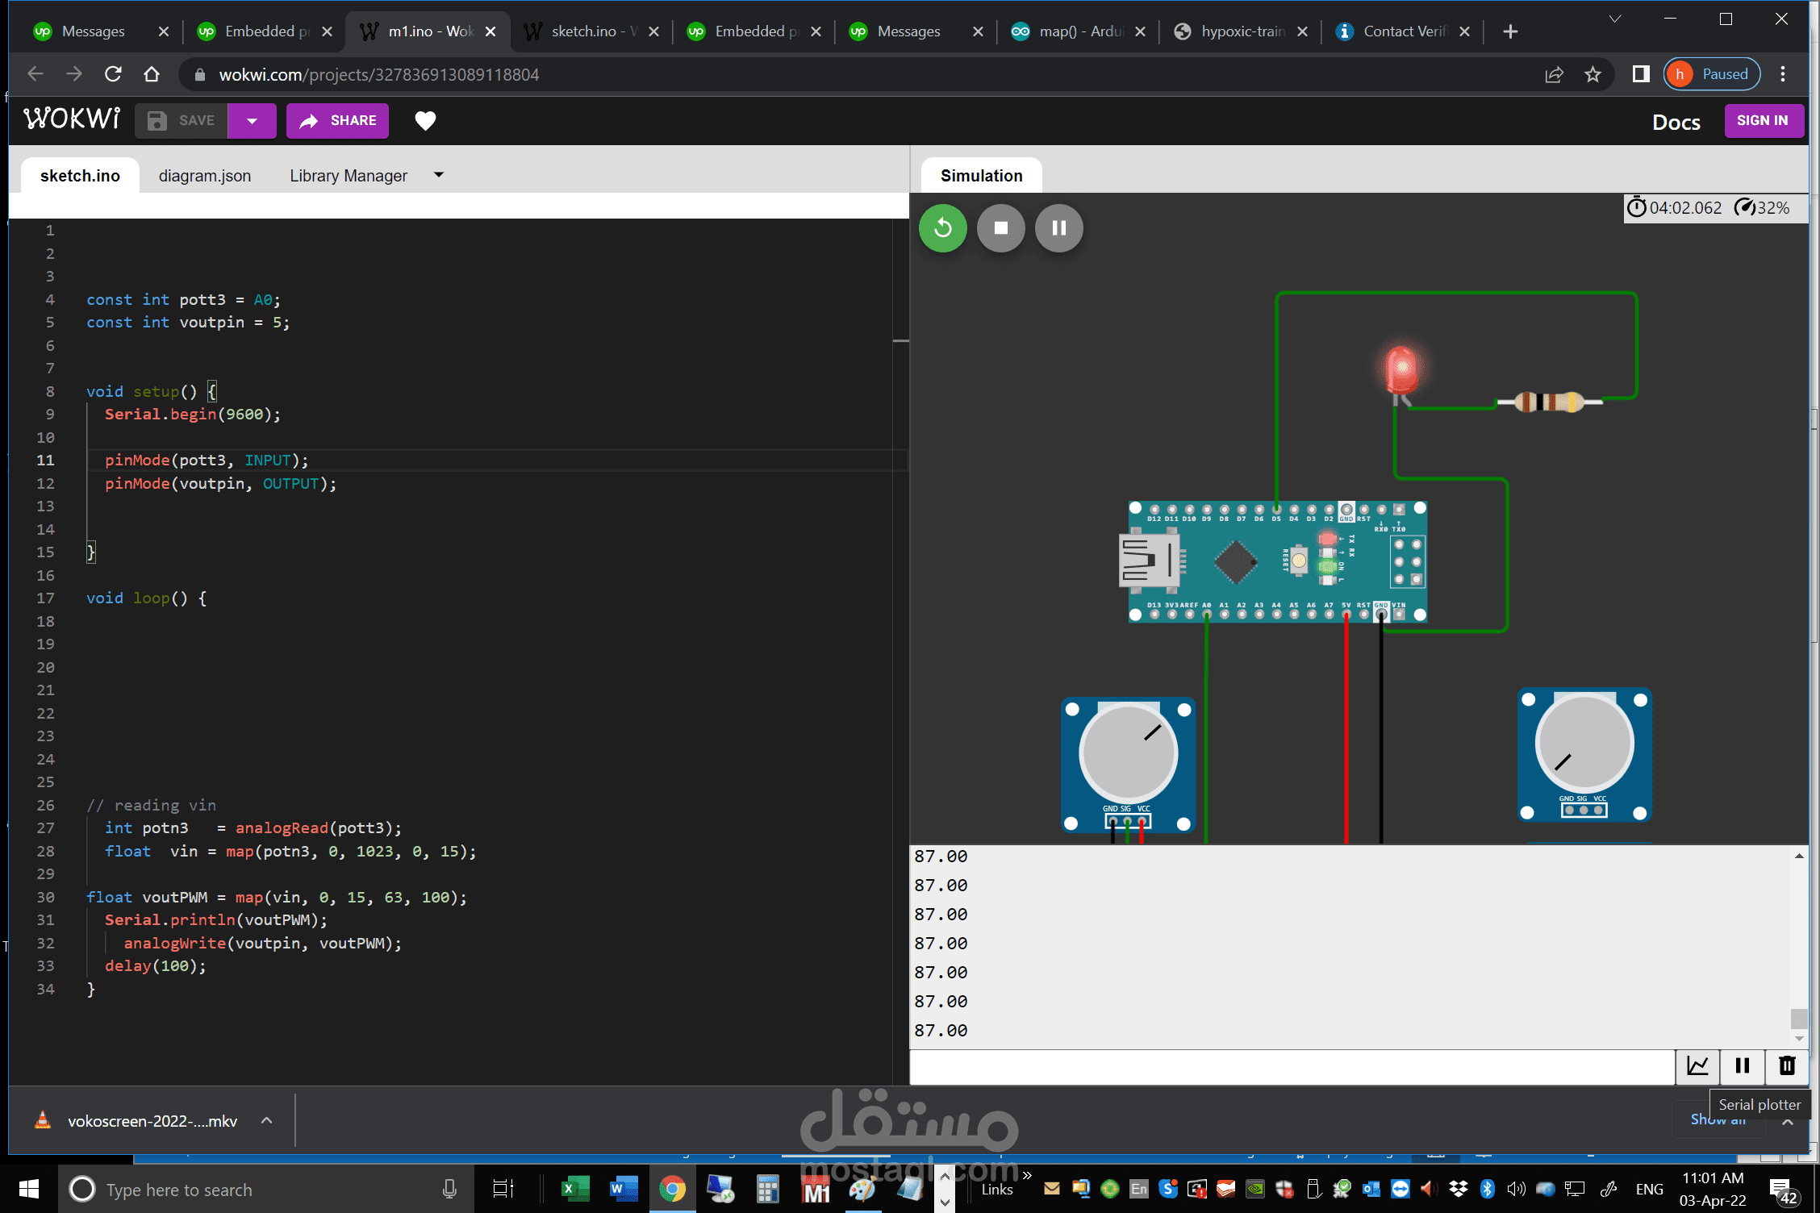Clear serial monitor output with trash icon
The image size is (1820, 1213).
tap(1787, 1066)
